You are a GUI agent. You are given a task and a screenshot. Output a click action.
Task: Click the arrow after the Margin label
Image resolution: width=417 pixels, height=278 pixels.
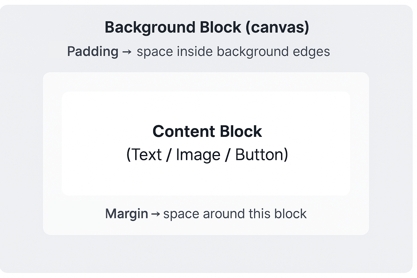156,214
